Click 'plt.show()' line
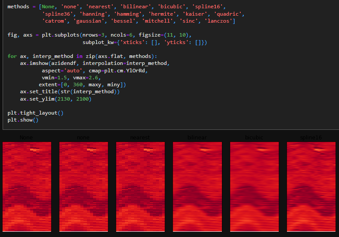This screenshot has width=339, height=237. click(x=23, y=120)
